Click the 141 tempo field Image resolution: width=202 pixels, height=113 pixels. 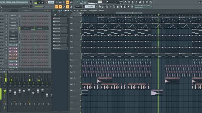pyautogui.click(x=51, y=2)
